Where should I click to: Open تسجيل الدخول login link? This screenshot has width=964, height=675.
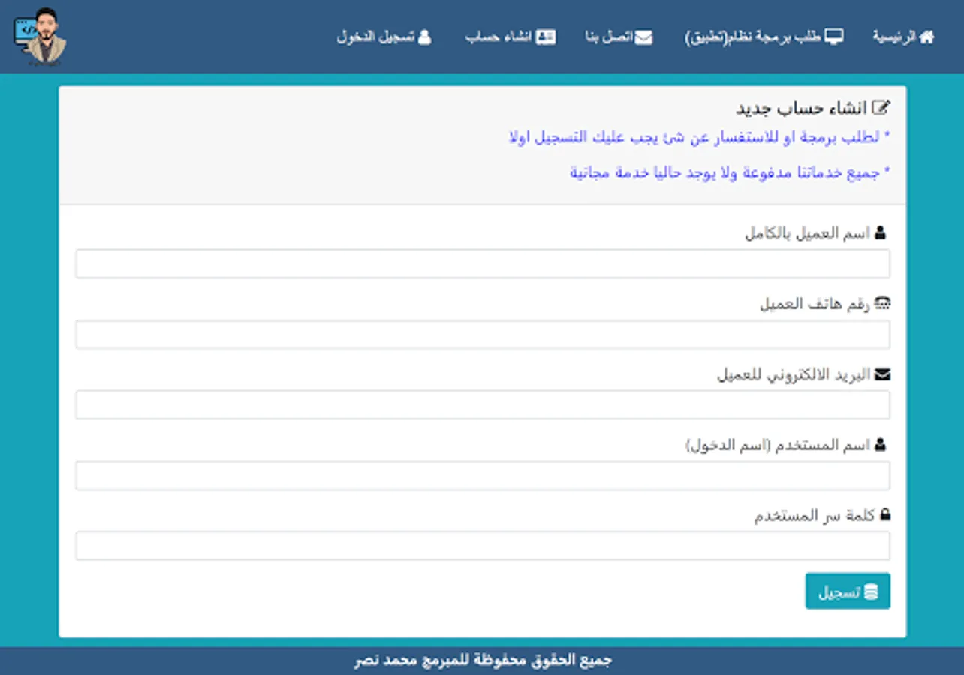(384, 37)
